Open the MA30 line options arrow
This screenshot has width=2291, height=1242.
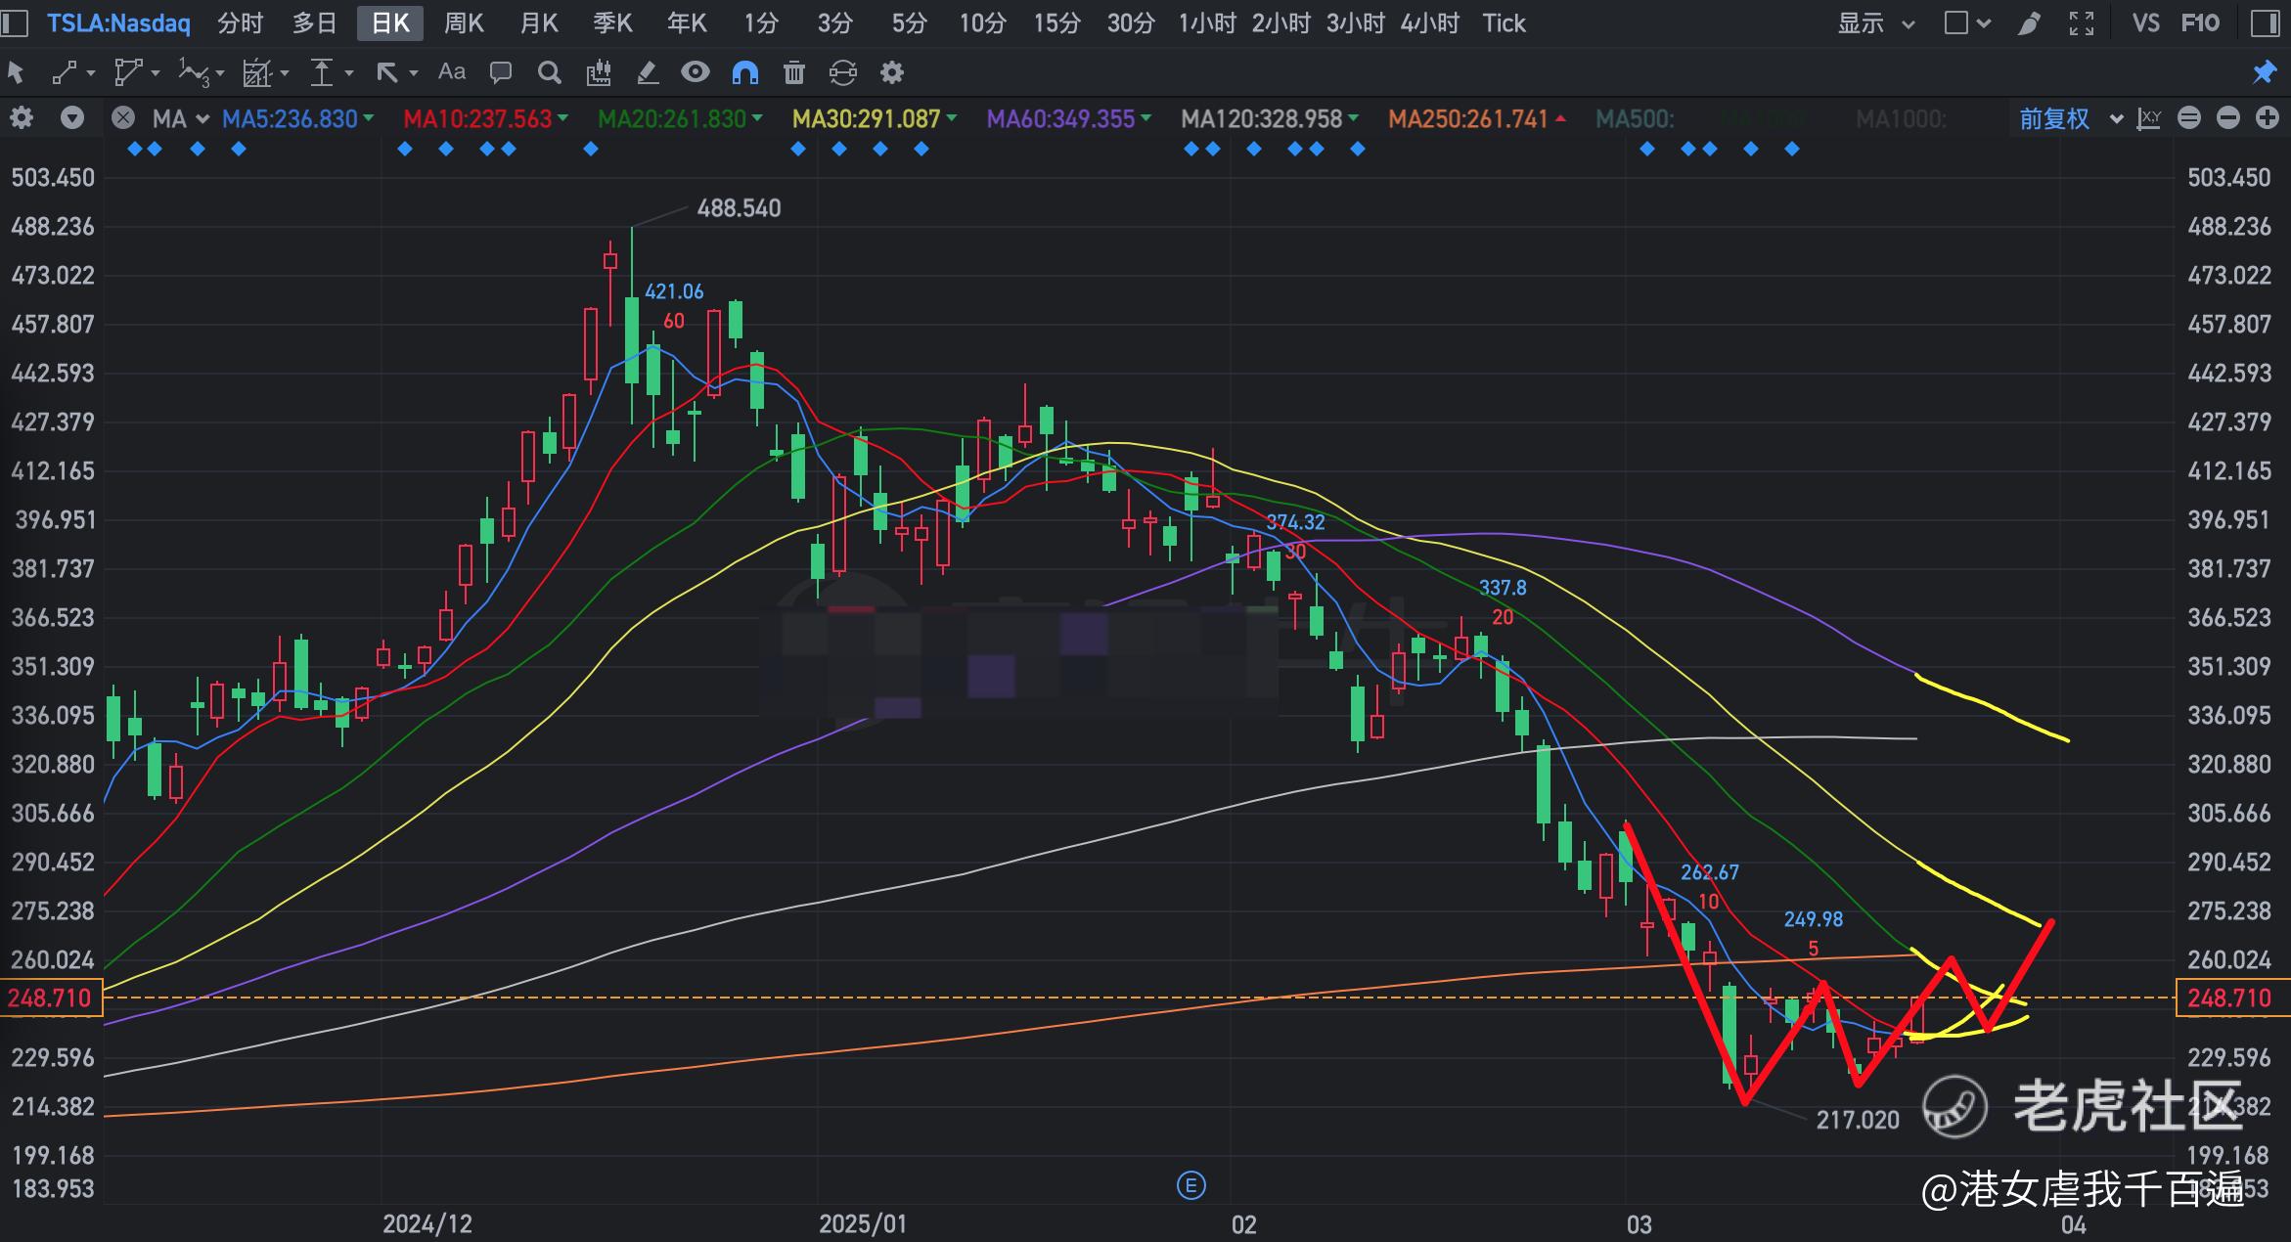point(952,118)
